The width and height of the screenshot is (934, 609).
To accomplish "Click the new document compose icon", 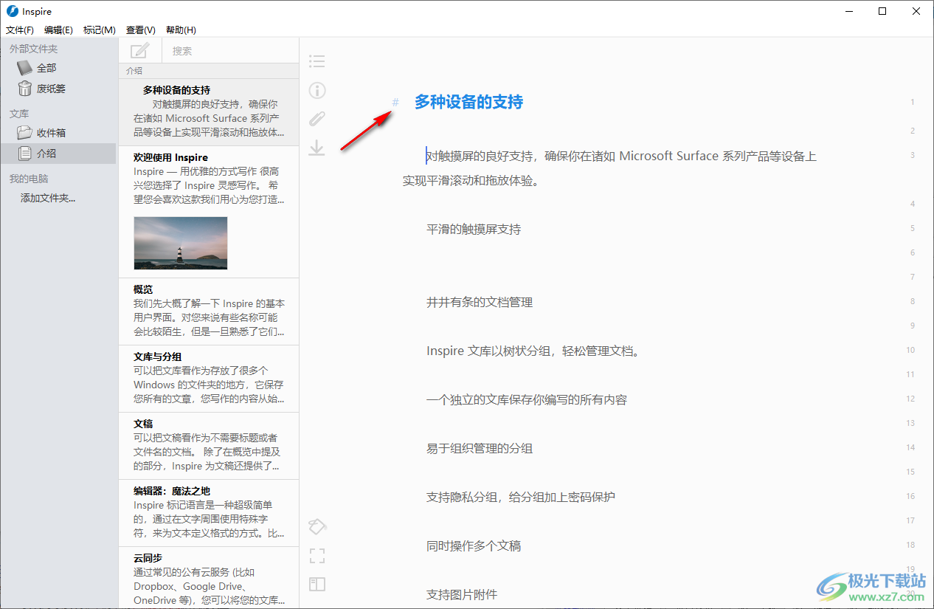I will [139, 51].
